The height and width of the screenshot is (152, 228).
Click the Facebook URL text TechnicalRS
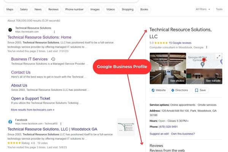coord(36,123)
